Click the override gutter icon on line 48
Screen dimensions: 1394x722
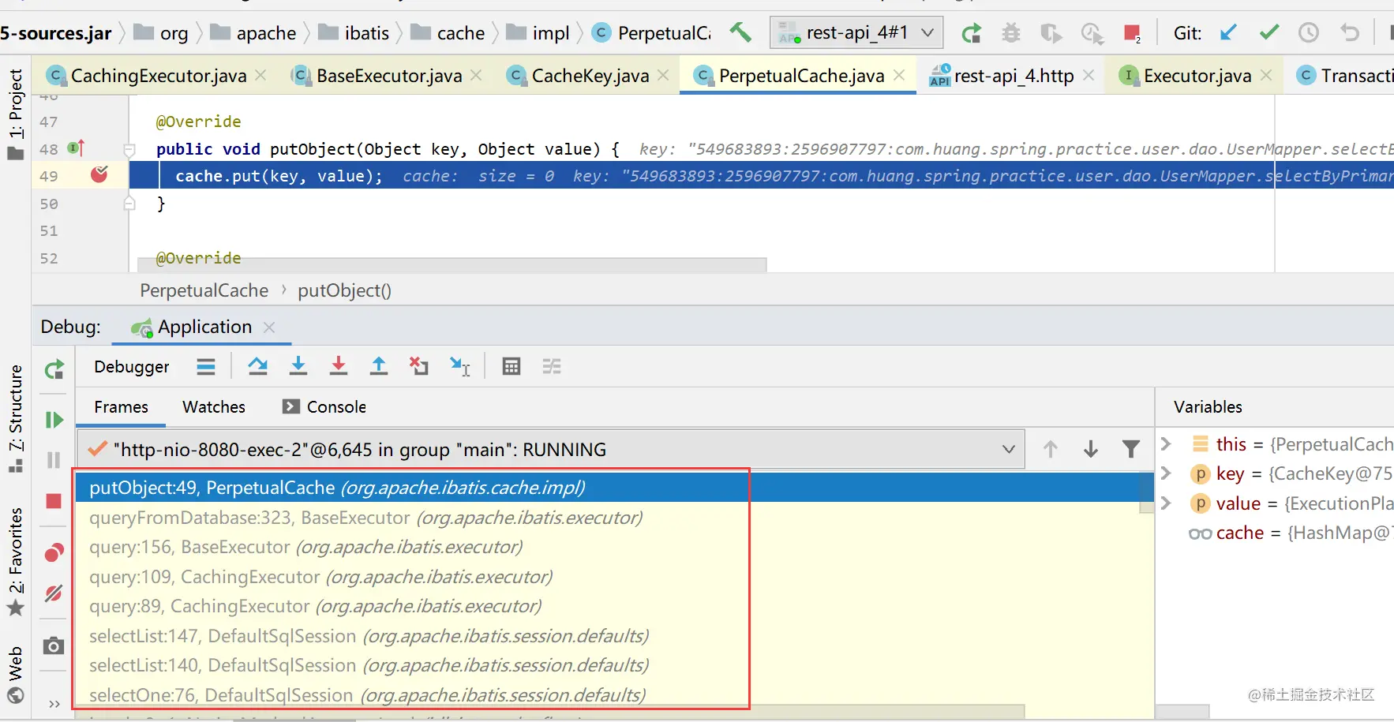click(x=76, y=148)
